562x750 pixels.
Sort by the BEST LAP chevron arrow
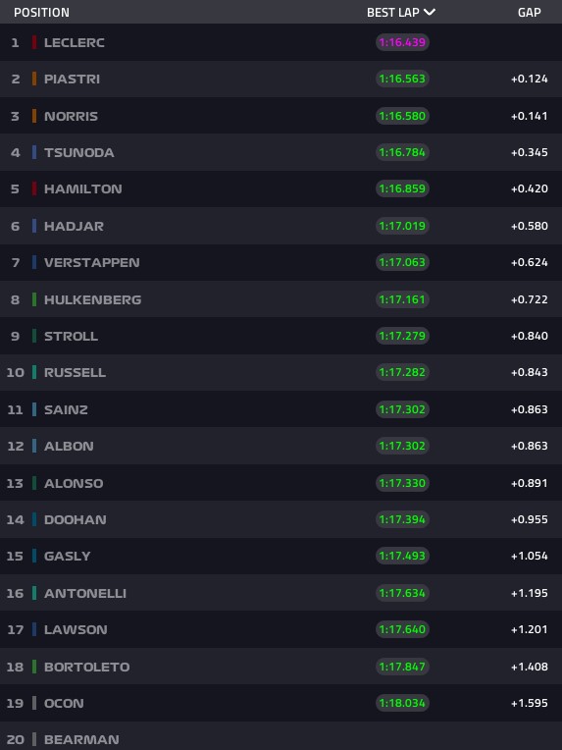430,12
